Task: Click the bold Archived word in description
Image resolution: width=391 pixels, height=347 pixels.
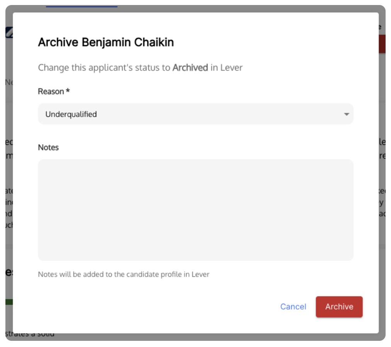Action: click(x=190, y=68)
